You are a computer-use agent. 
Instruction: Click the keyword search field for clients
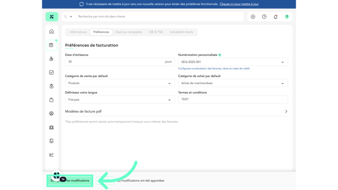159,17
